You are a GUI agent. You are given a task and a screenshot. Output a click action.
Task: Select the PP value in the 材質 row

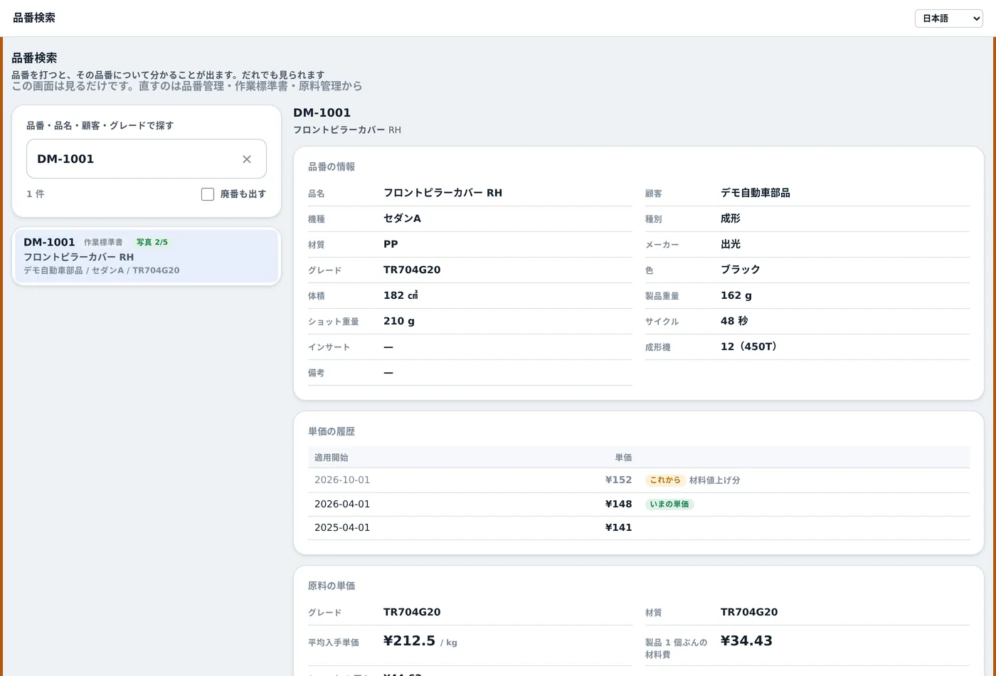(391, 244)
